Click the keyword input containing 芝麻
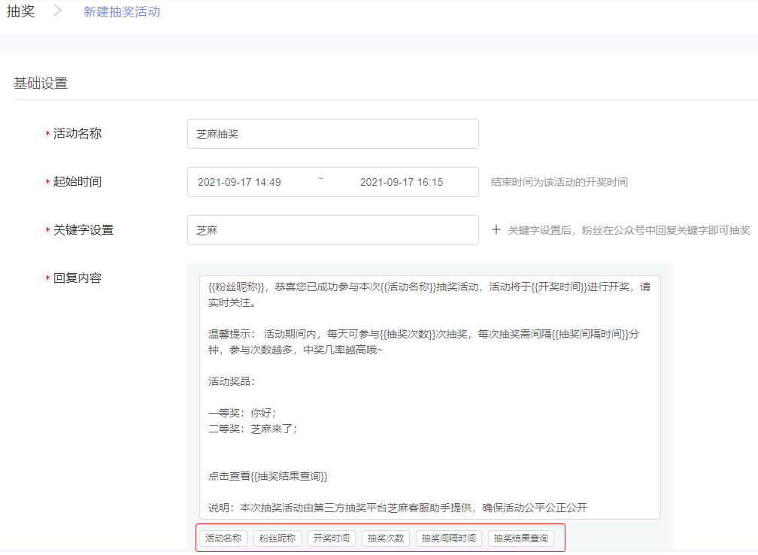Image resolution: width=758 pixels, height=555 pixels. click(332, 229)
